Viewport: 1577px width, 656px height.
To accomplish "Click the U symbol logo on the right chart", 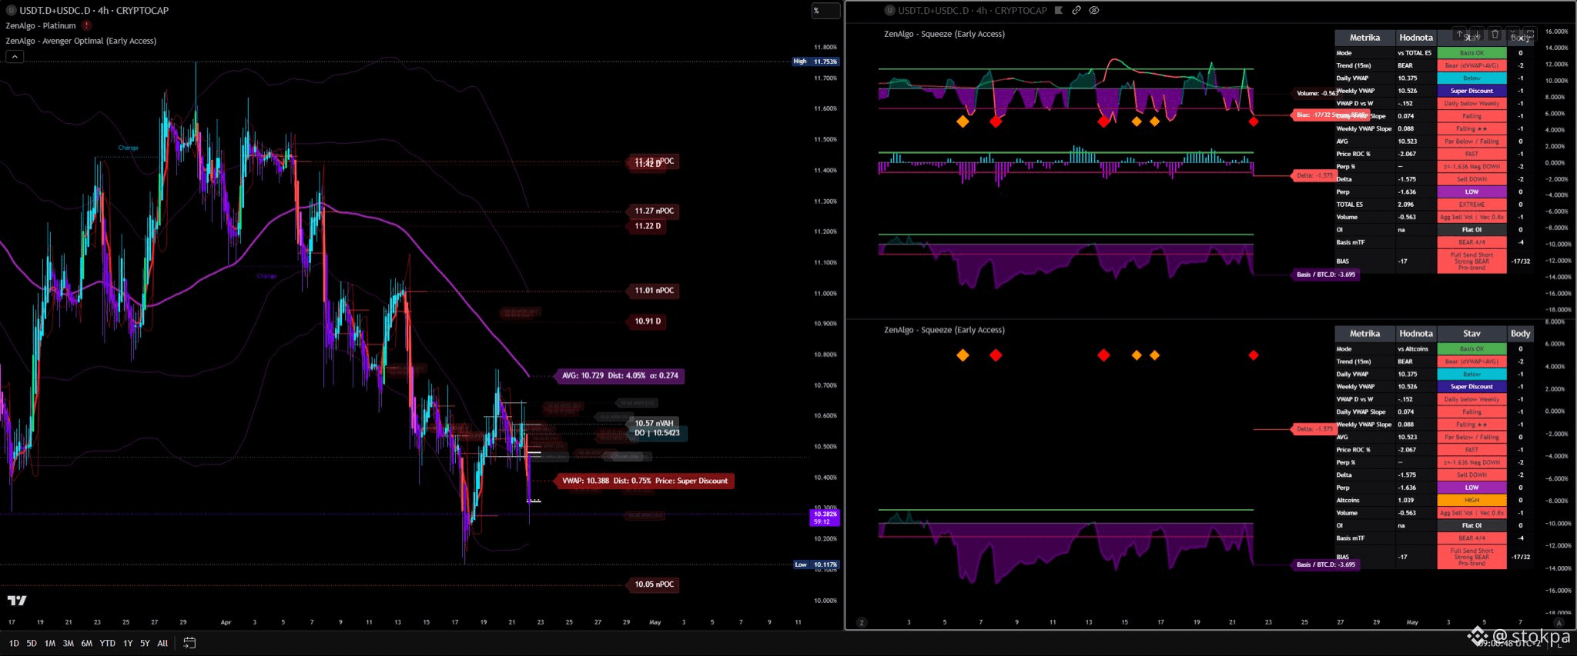I will 890,10.
